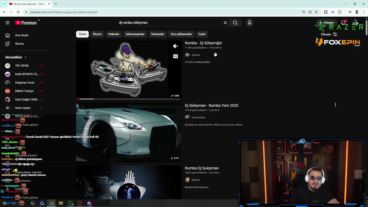Select the Son yüklenenler filter chip
The width and height of the screenshot is (368, 207).
[x=181, y=34]
